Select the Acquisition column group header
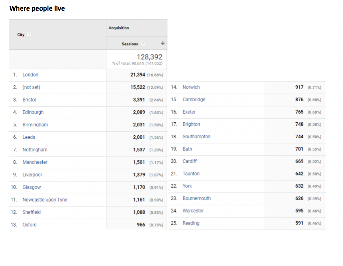The height and width of the screenshot is (266, 343). tap(119, 28)
